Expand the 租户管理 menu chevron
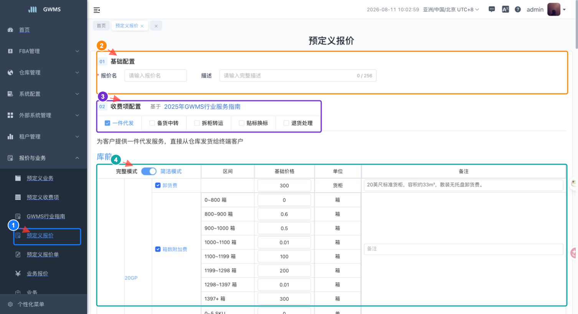Viewport: 578px width, 314px height. tap(77, 137)
